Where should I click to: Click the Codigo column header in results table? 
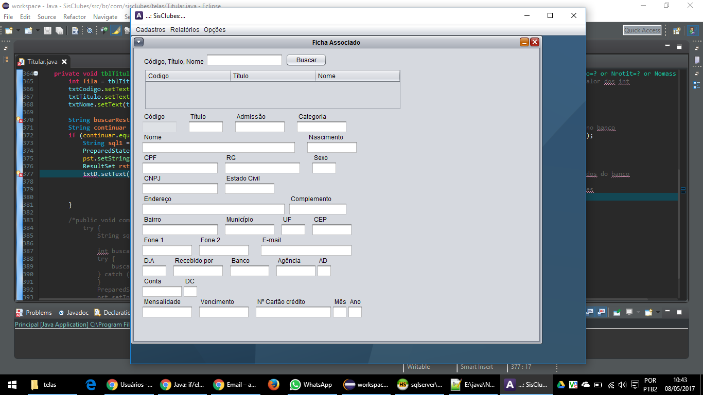[x=188, y=76]
